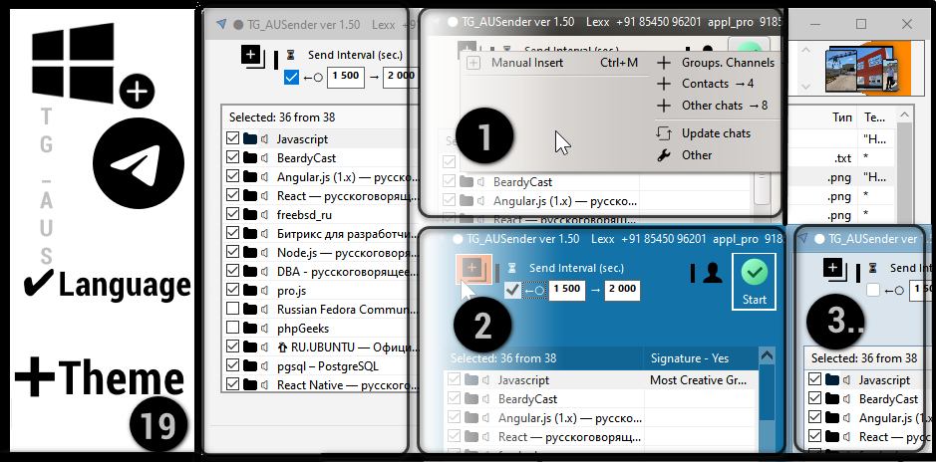Screen dimensions: 936x462
Task: Click the green Start button in blue window
Action: click(x=754, y=282)
